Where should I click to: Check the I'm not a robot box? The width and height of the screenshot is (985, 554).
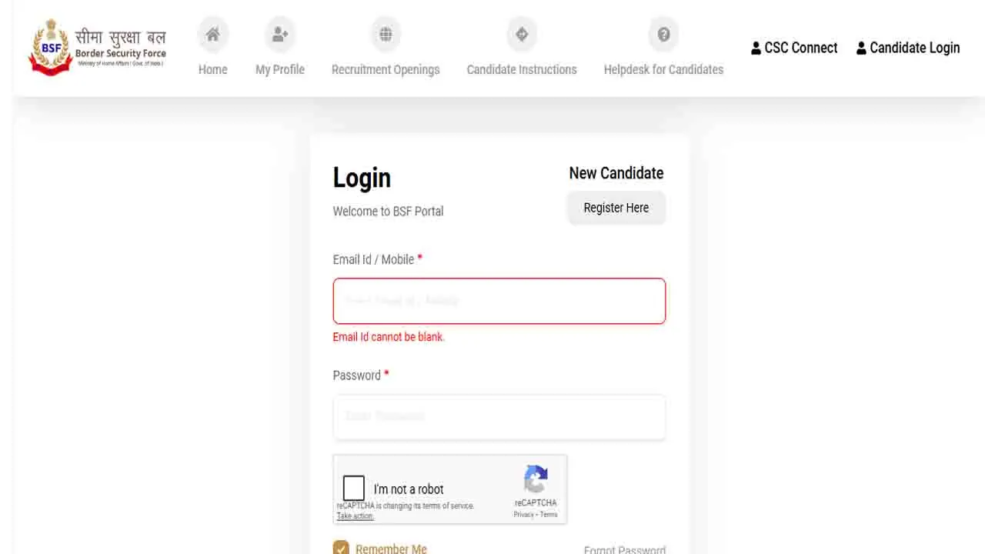(x=354, y=489)
